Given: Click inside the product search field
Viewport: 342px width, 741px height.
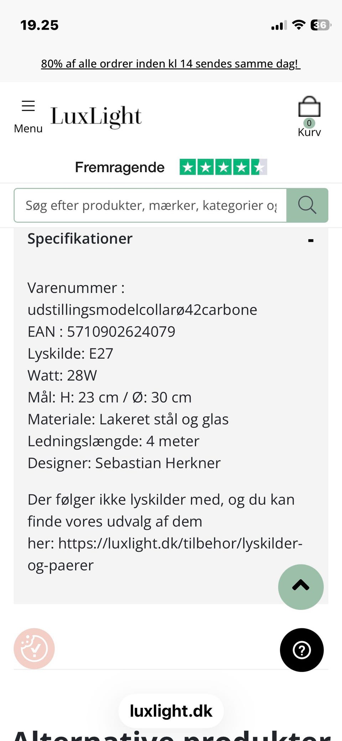Looking at the screenshot, I should click(x=150, y=205).
